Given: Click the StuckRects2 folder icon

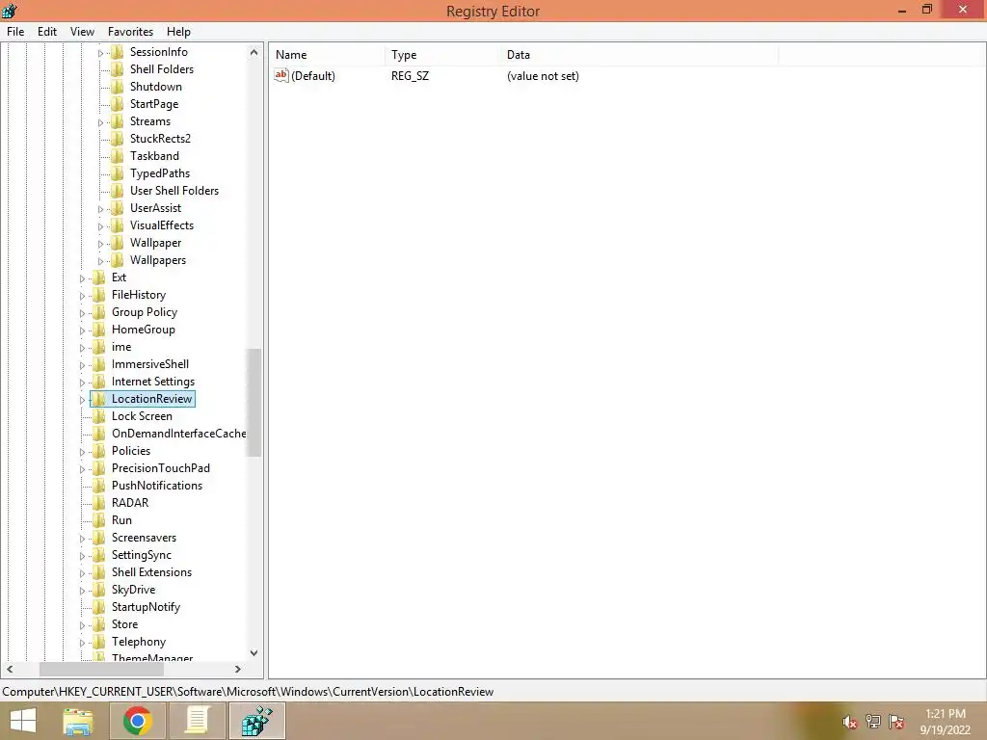Looking at the screenshot, I should click(x=117, y=139).
